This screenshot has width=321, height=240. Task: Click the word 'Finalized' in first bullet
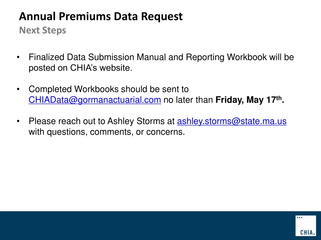coord(46,57)
